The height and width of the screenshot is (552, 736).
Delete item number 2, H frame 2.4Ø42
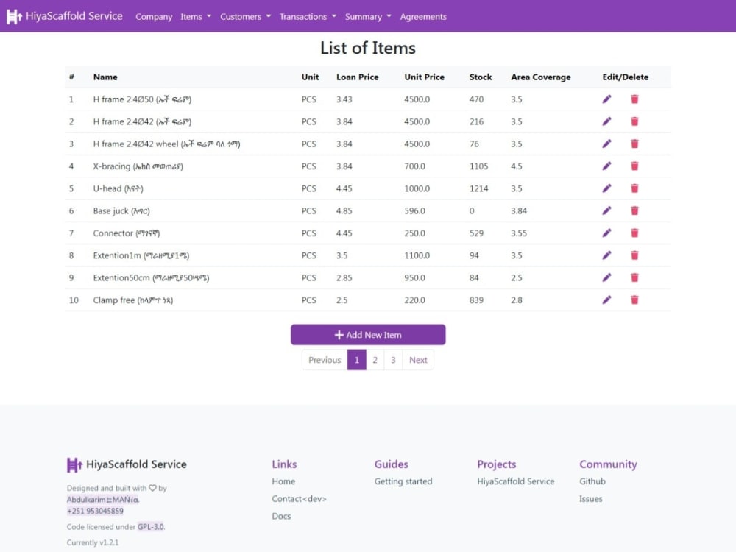pos(634,121)
